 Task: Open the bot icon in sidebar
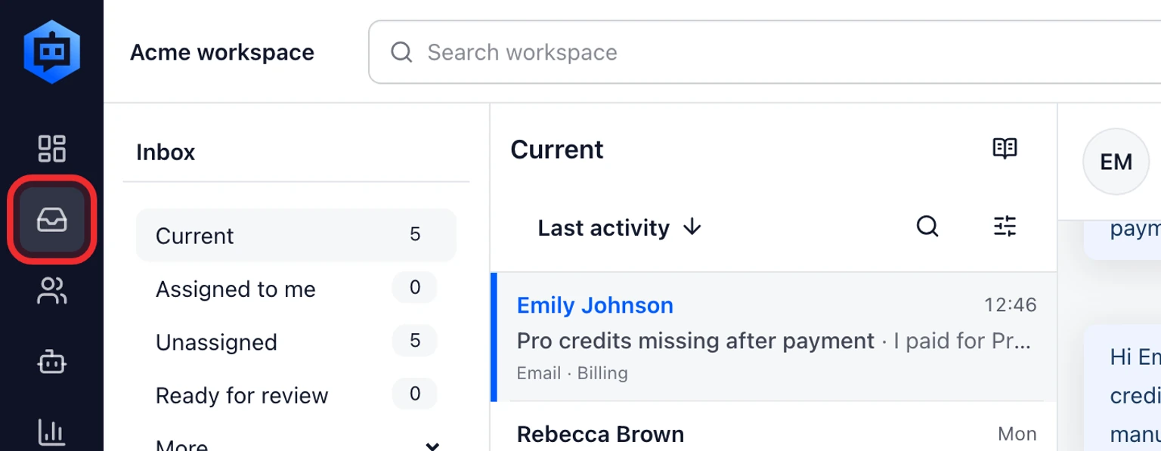(51, 363)
